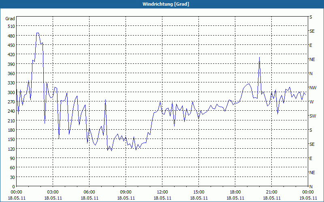Click the 0 y-axis origin label
Viewport: 324px width, 202px height.
14,187
